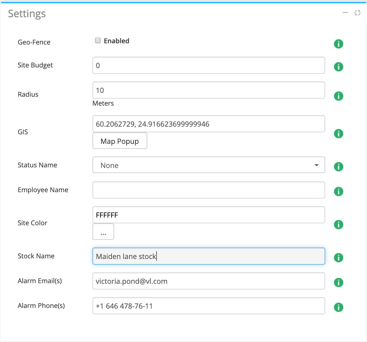
Task: Open info icon beside Radius field
Action: (x=338, y=96)
